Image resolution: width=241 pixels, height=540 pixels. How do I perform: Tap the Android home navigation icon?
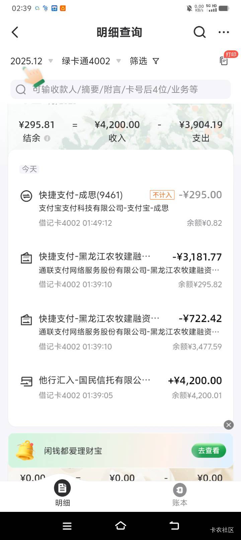point(120,526)
